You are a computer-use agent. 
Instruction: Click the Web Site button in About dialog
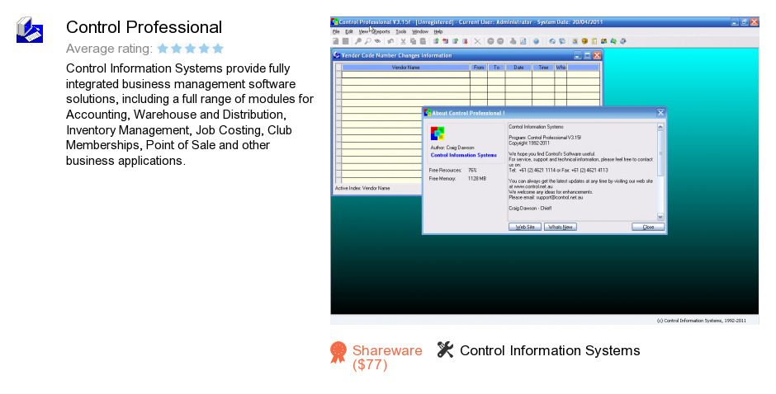point(524,227)
